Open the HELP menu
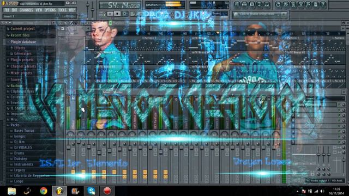Screen dimensions: 349x196 (x=72, y=10)
